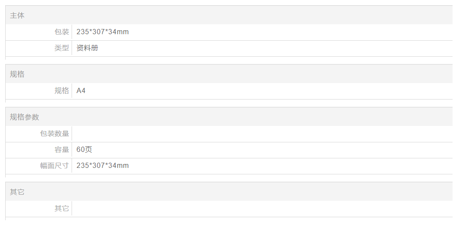Select the 235*307*34mm value beside 包装
The image size is (466, 225).
(102, 32)
